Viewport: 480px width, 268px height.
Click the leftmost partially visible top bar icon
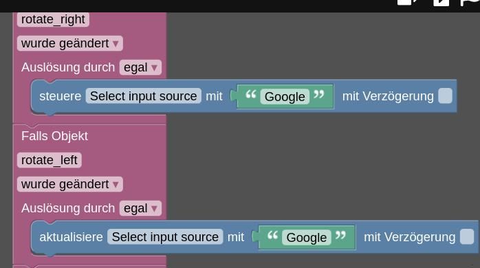tap(406, 3)
